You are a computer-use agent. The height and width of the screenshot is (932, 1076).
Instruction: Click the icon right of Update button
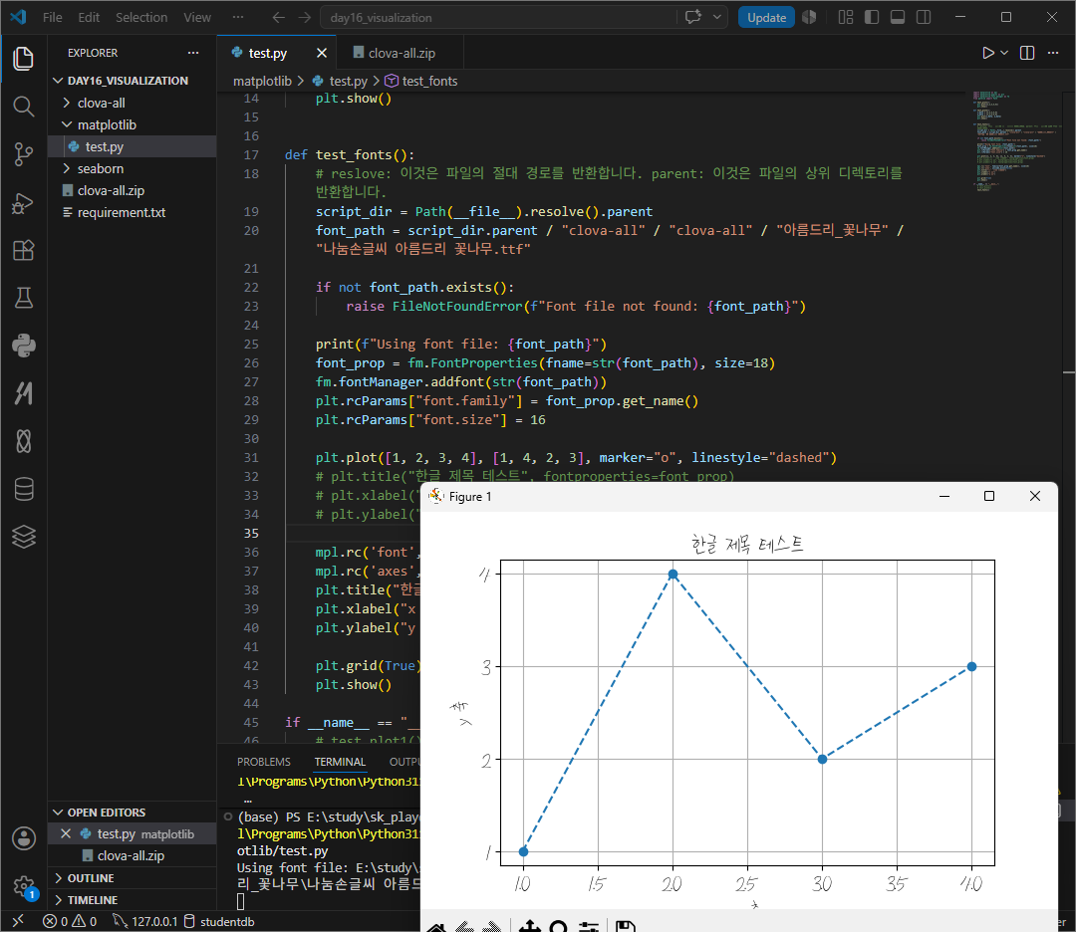pos(809,17)
